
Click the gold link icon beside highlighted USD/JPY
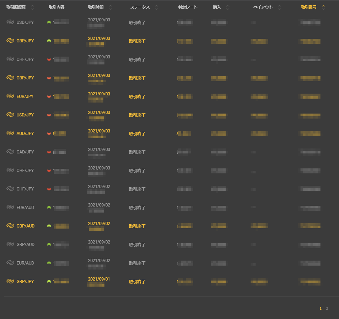[x=10, y=115]
